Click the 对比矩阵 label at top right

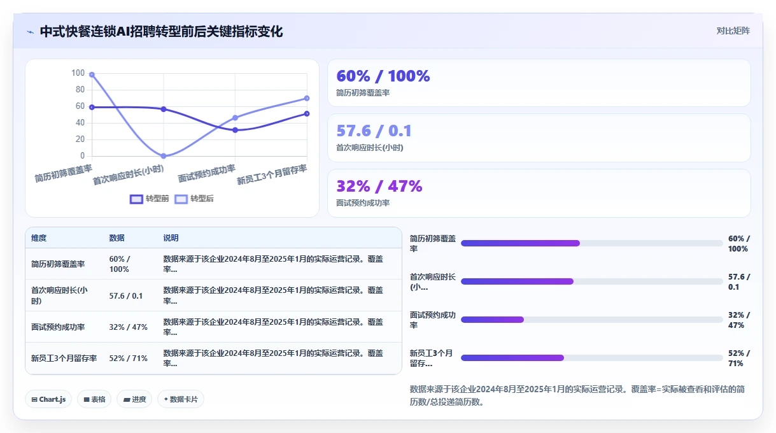[733, 31]
